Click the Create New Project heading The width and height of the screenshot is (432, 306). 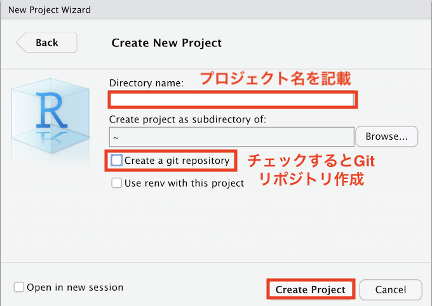(166, 43)
